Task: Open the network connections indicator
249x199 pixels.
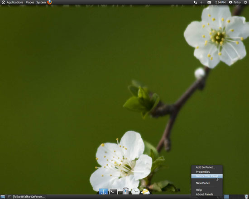Action: 195,2
